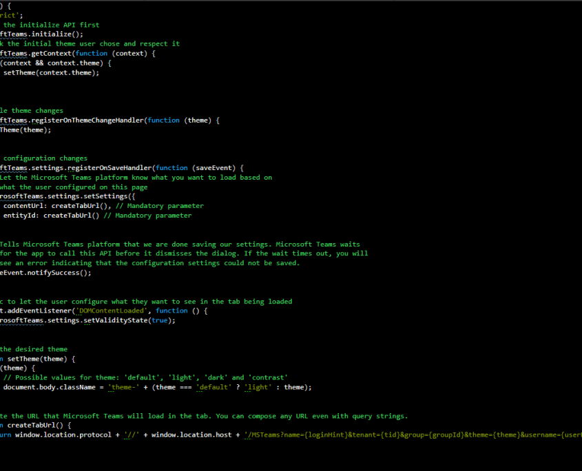The width and height of the screenshot is (582, 471).
Task: Click the getContext(function (context) line
Action: point(78,54)
